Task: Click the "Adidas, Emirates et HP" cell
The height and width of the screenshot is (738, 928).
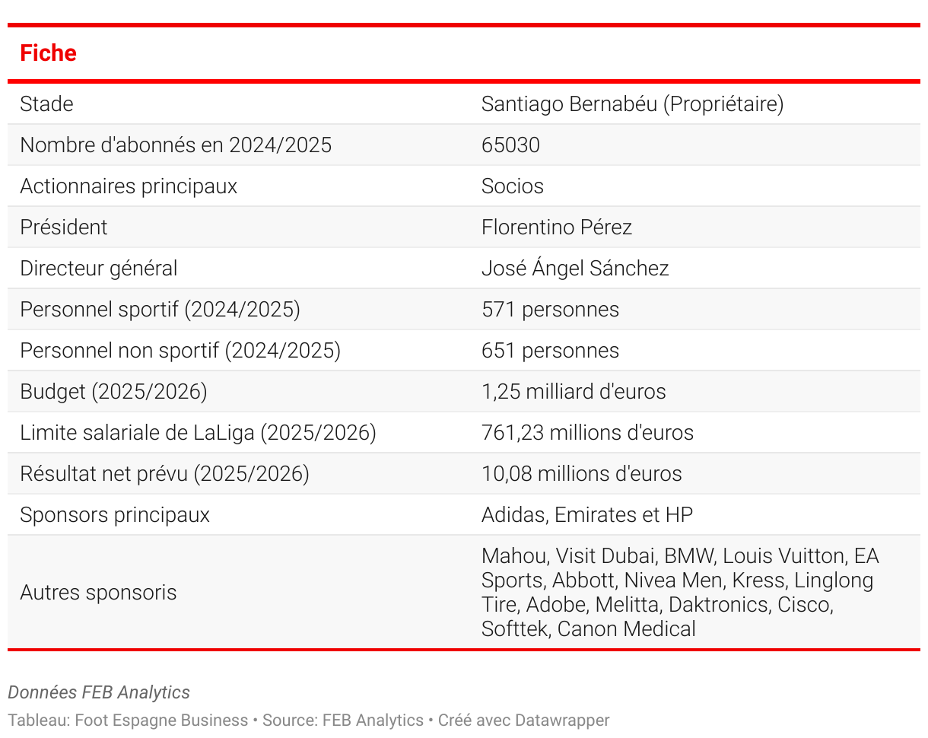Action: tap(587, 515)
